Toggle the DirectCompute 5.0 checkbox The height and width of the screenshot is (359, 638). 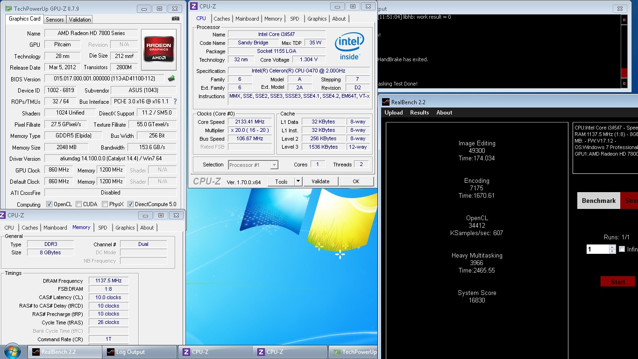[x=130, y=204]
